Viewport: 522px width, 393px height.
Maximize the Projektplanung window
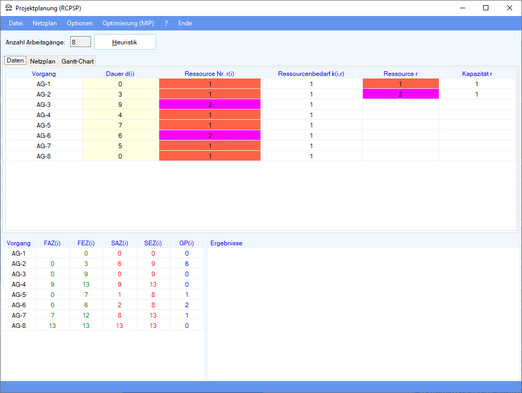[x=486, y=8]
